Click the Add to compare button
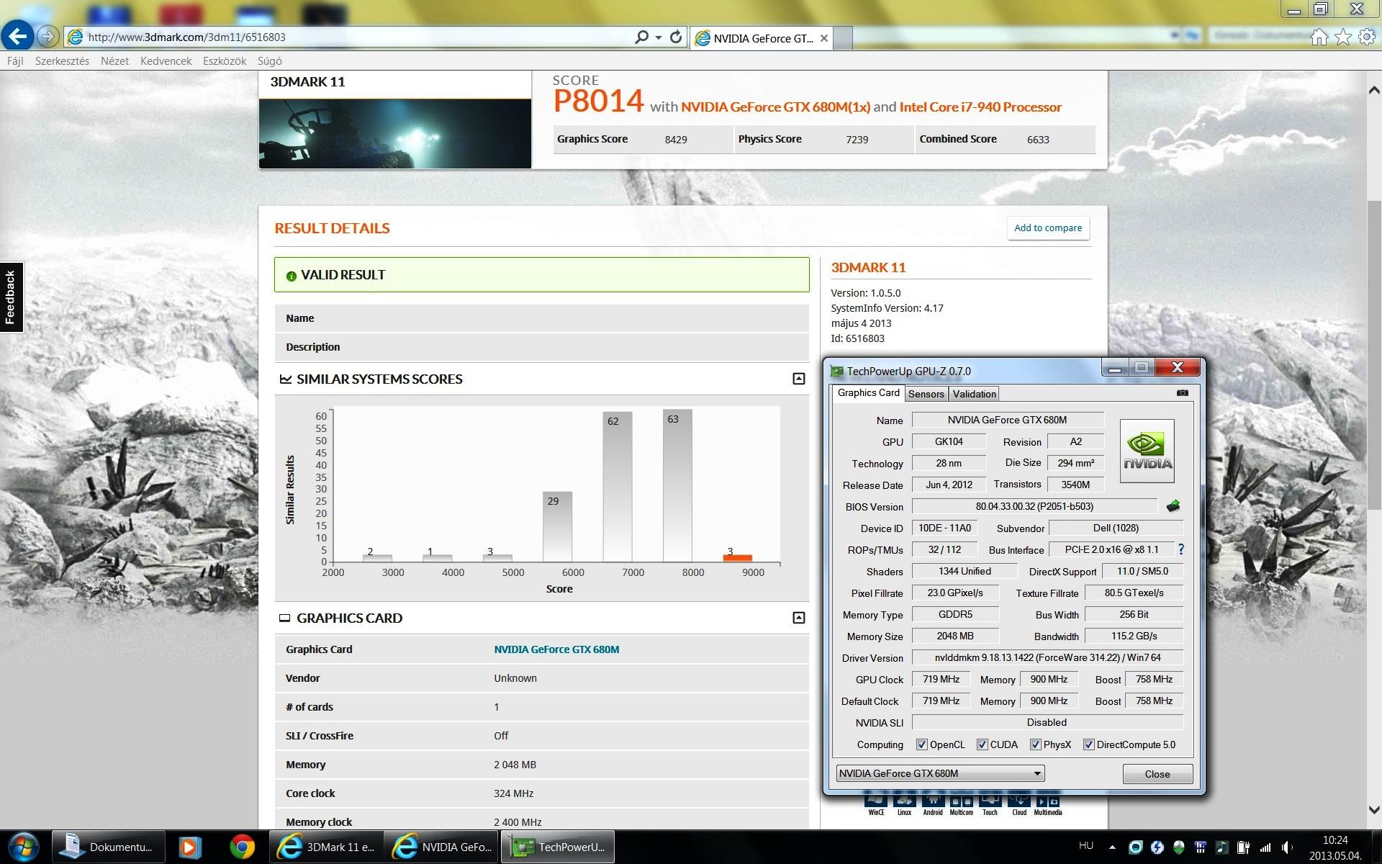Image resolution: width=1382 pixels, height=864 pixels. tap(1048, 228)
